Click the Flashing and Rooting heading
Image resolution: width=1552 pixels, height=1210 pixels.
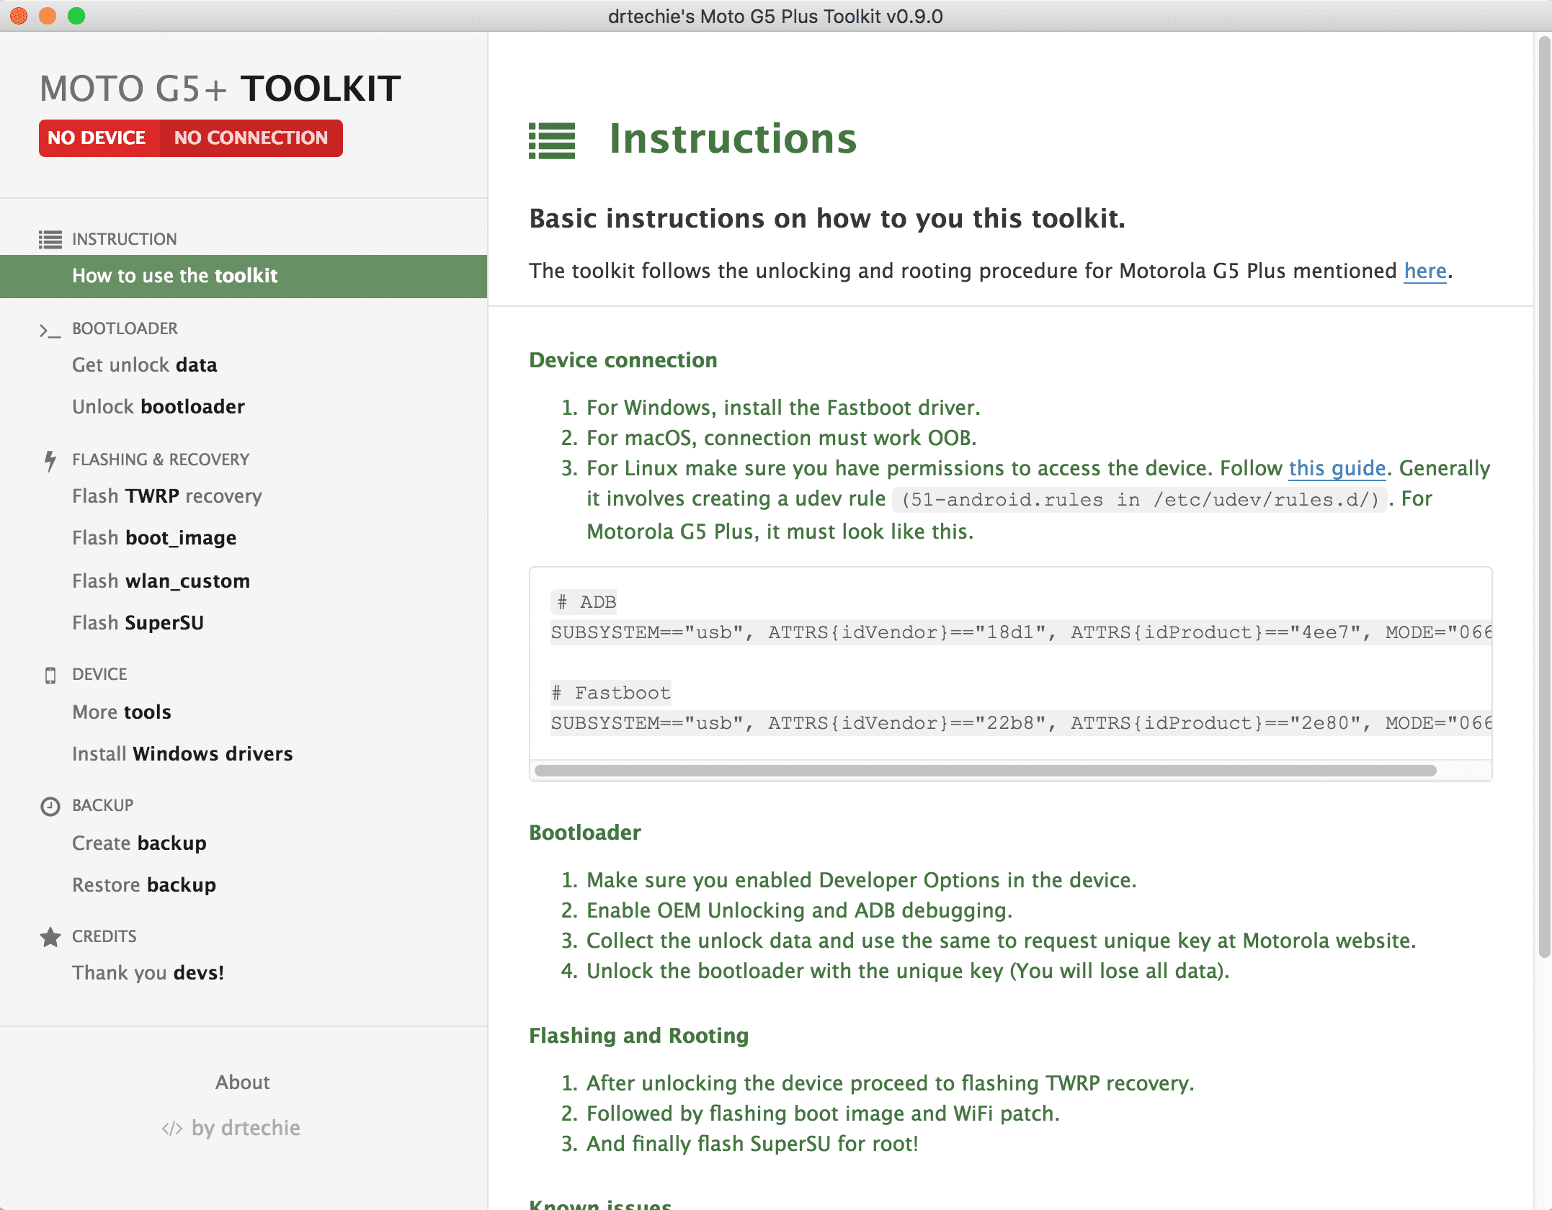(x=639, y=1036)
